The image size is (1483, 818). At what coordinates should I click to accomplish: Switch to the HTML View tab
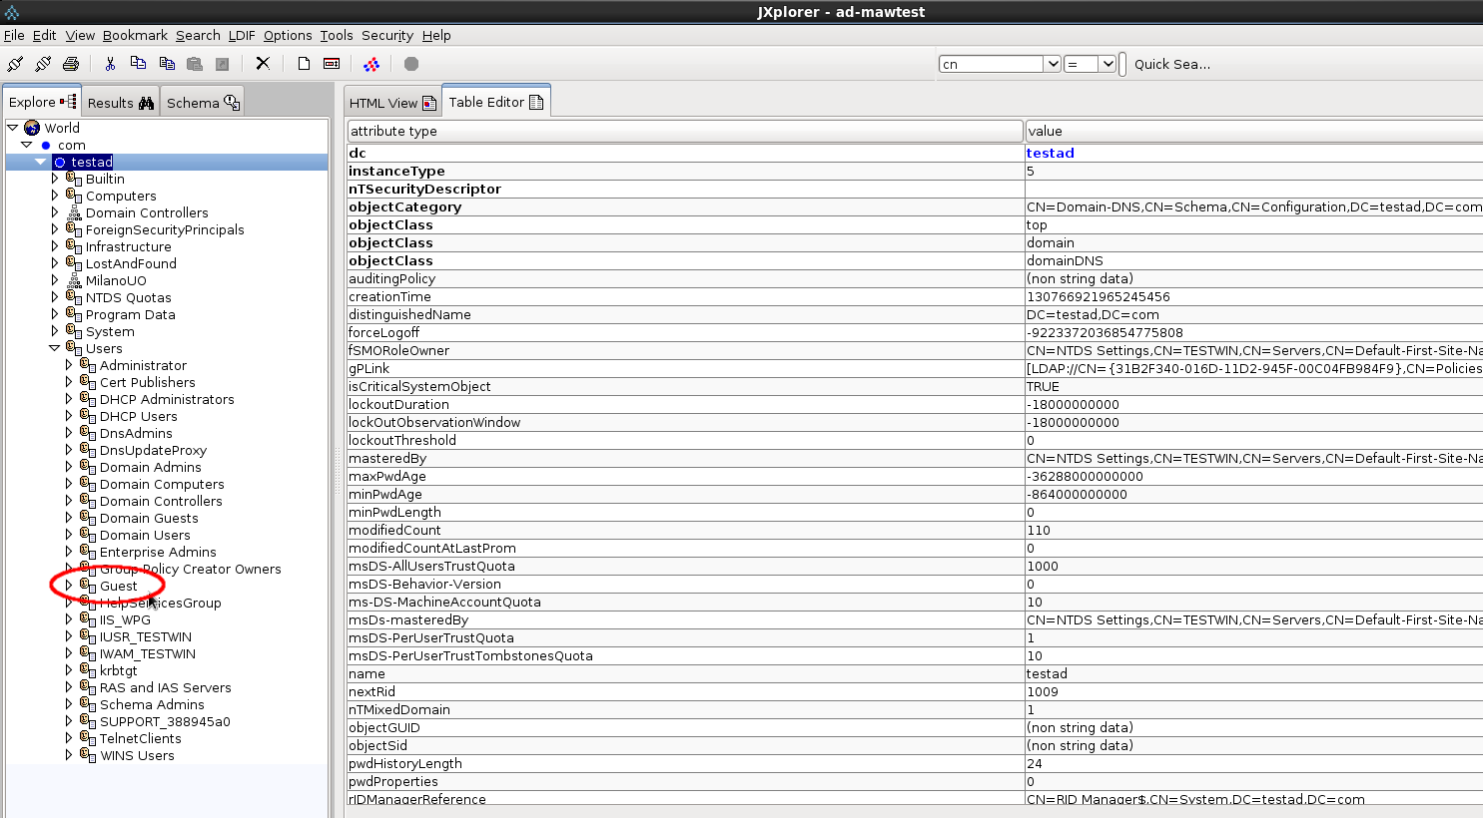click(x=392, y=103)
